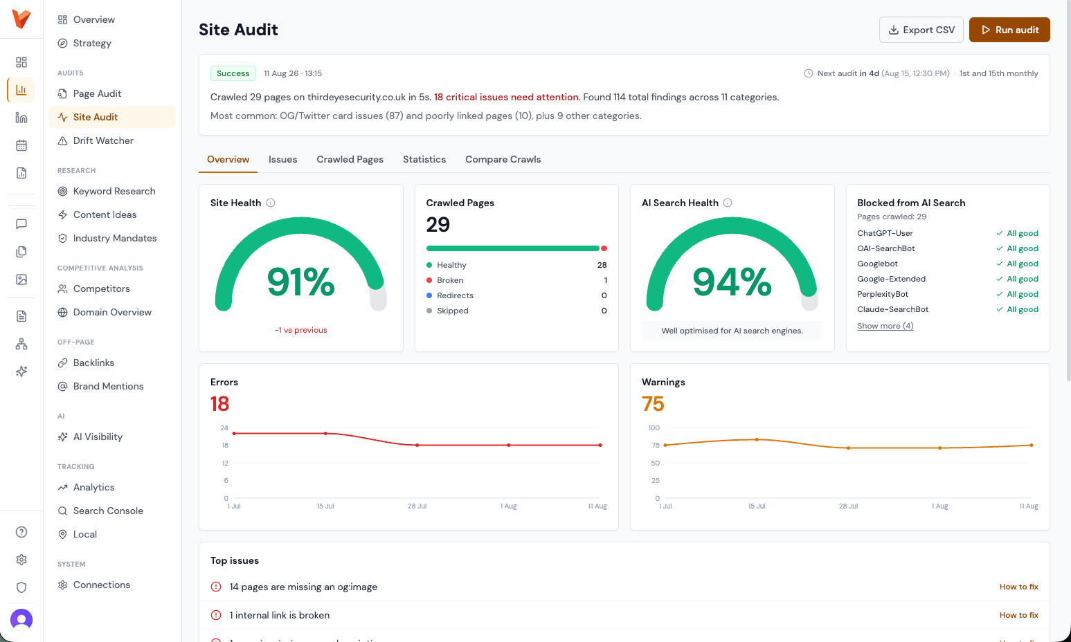Screen dimensions: 1071x642
Task: Click the 'PerplexityBot' bot row
Action: (x=948, y=294)
